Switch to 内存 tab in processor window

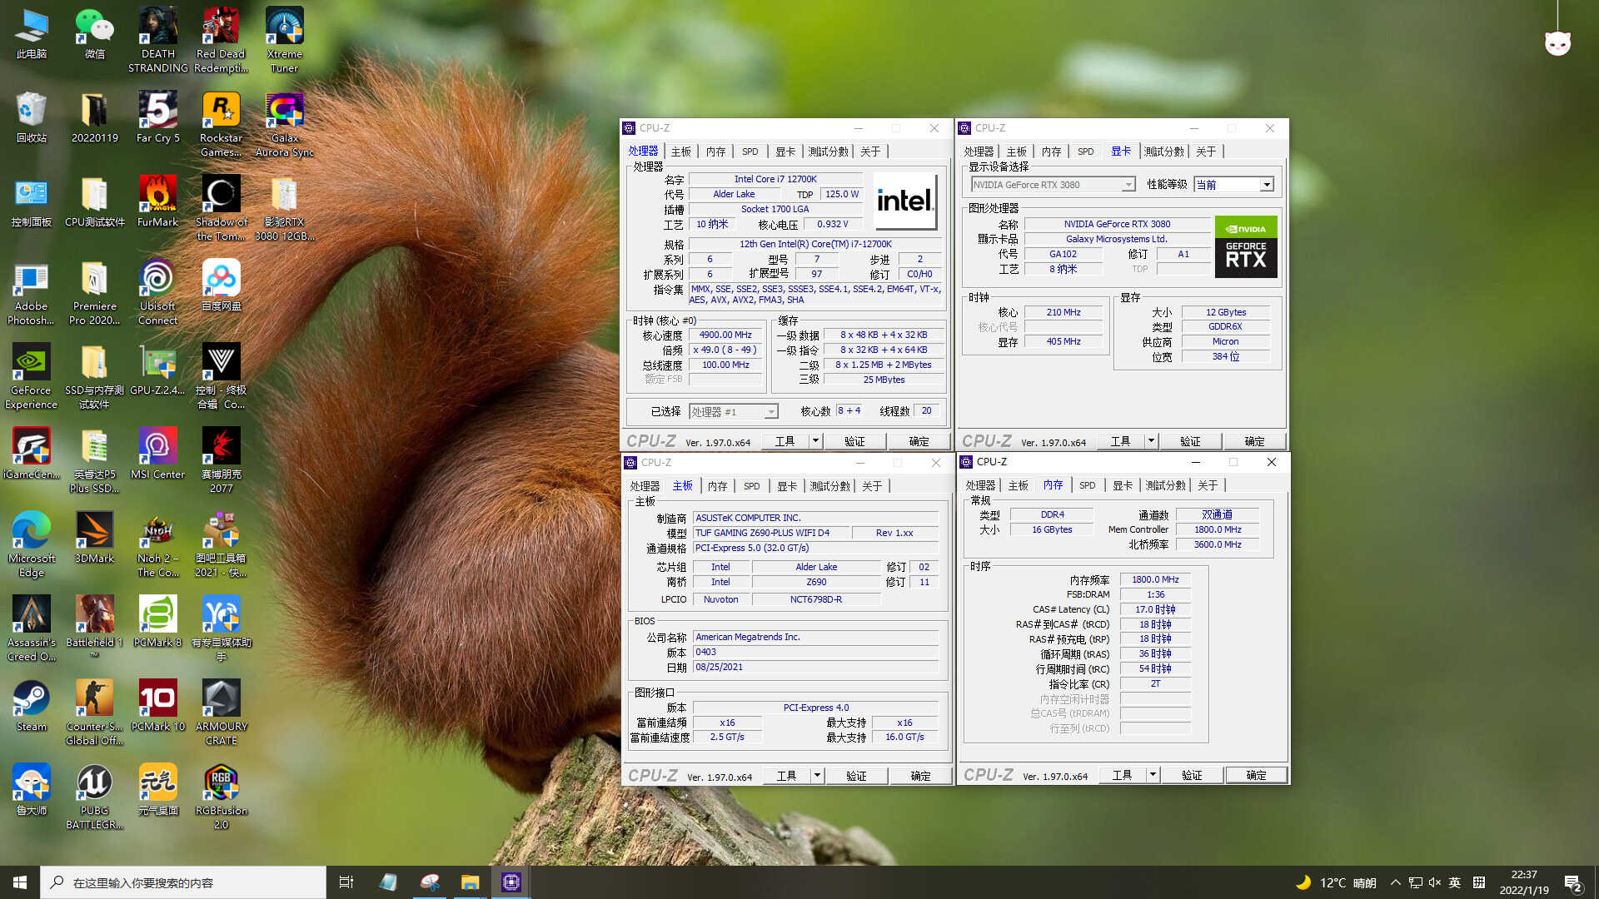pyautogui.click(x=716, y=151)
